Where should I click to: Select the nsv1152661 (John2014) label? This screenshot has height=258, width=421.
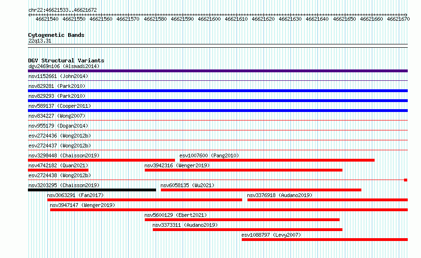[58, 76]
